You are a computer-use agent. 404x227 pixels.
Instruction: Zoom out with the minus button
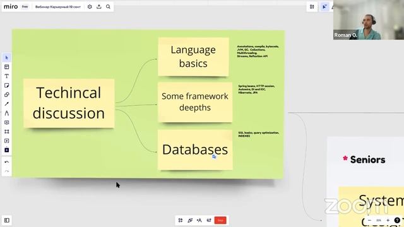(x=369, y=220)
